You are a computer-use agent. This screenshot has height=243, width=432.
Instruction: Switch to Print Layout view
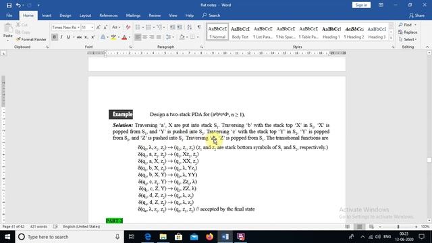pyautogui.click(x=359, y=227)
